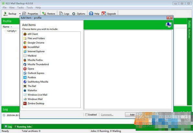
Task: Open the File menu
Action: coord(5,8)
